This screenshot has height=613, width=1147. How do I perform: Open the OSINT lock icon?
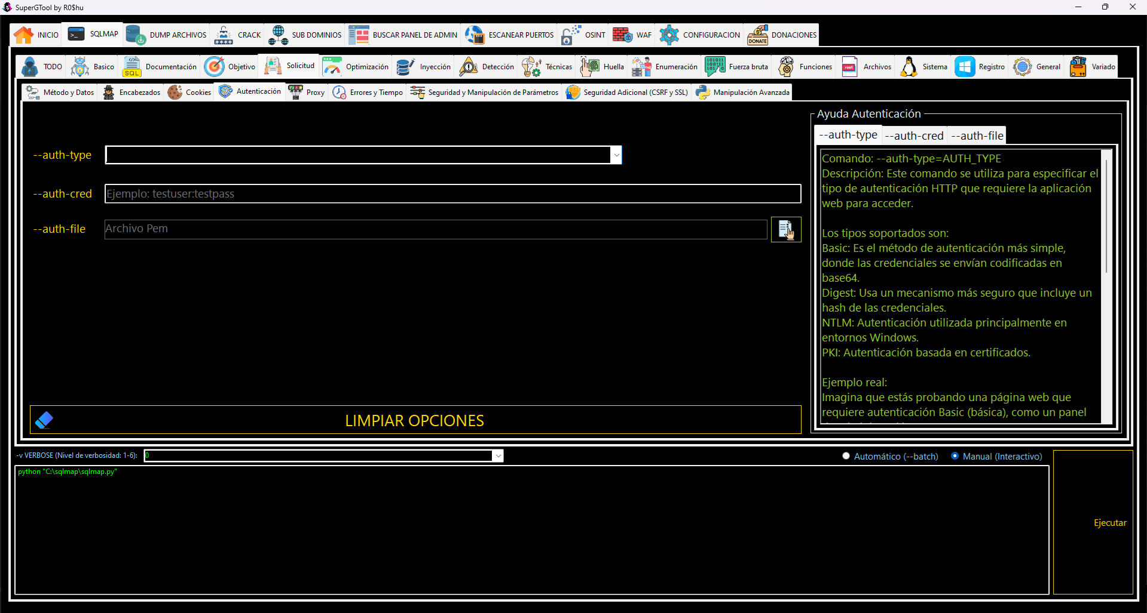click(x=571, y=35)
